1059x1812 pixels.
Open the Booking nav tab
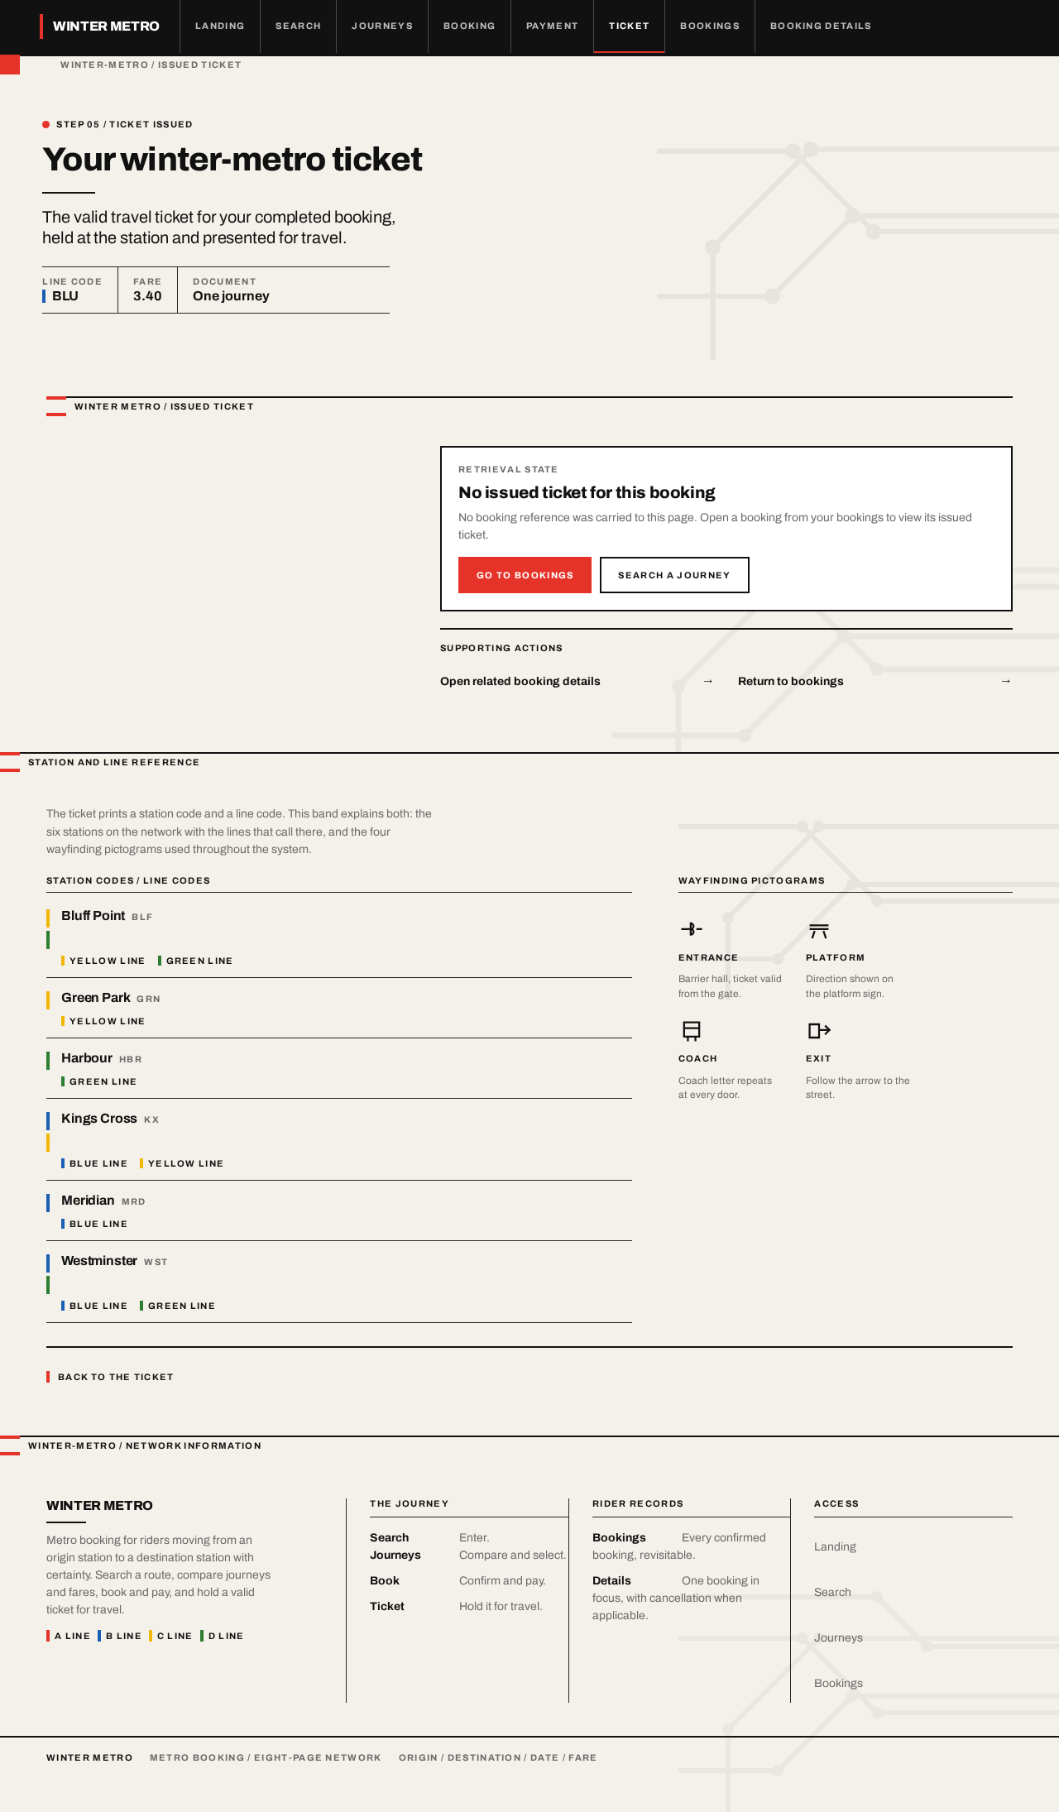pos(469,26)
